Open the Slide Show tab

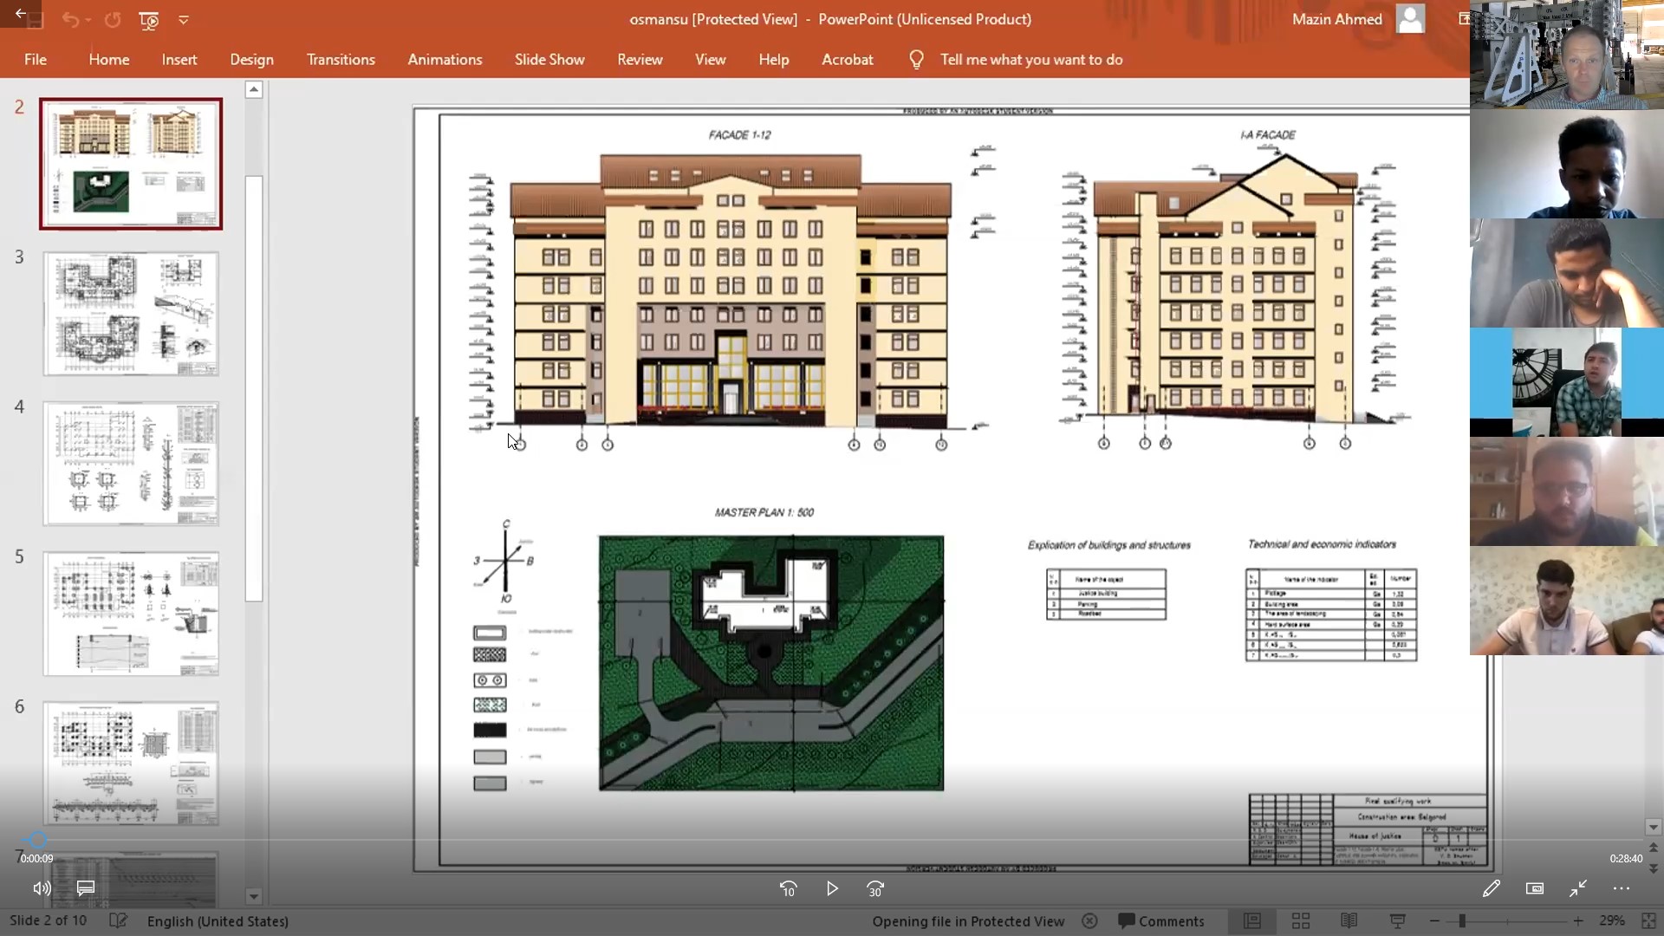[x=549, y=60]
